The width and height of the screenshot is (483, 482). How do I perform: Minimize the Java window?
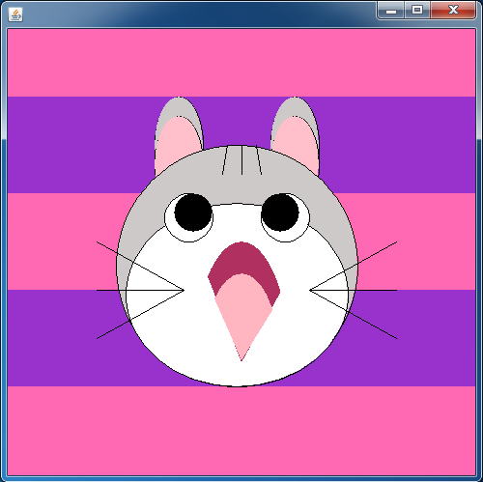[x=391, y=11]
